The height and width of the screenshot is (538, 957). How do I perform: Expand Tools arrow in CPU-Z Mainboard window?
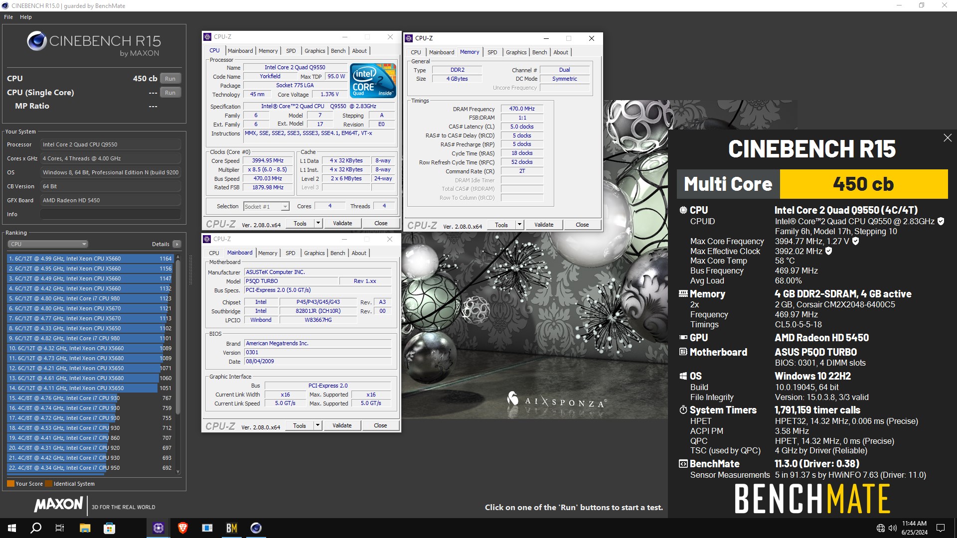point(318,425)
